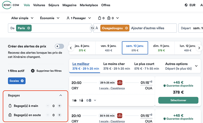Image resolution: width=203 pixels, height=123 pixels.
Task: Click the arrival time 01:15+2 of first flight
Action: [147, 83]
